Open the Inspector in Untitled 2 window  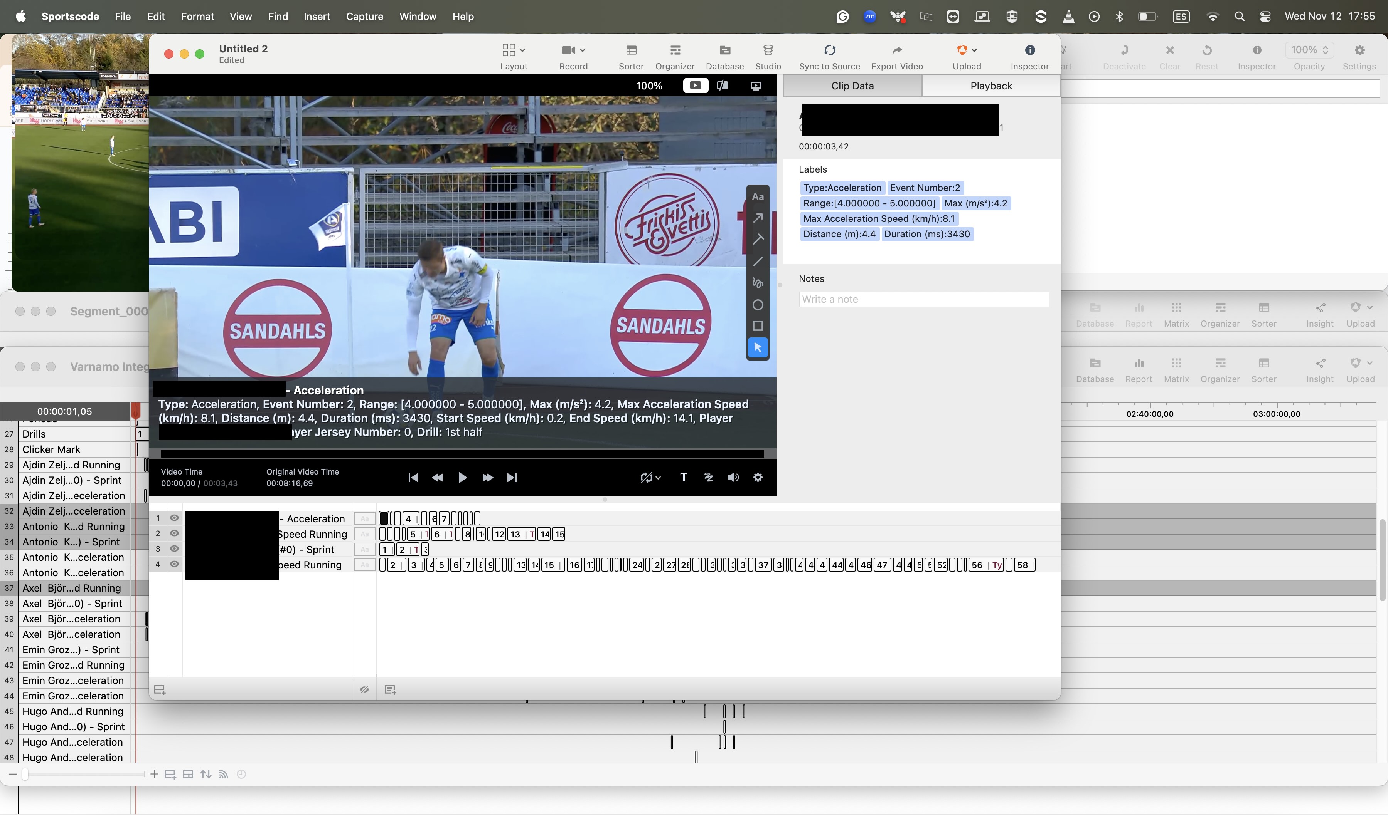tap(1029, 57)
